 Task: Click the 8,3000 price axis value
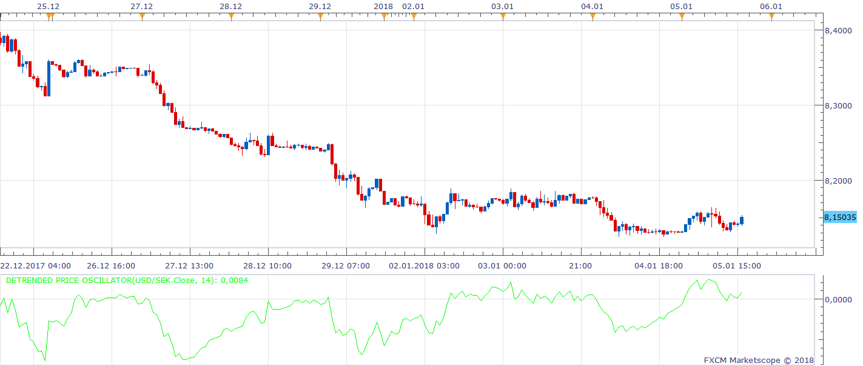pyautogui.click(x=838, y=105)
